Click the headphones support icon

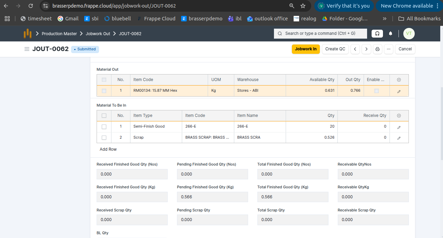tap(377, 33)
